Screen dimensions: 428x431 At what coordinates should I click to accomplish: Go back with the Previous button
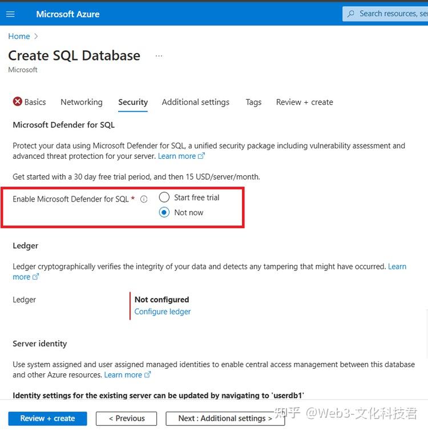[x=126, y=418]
